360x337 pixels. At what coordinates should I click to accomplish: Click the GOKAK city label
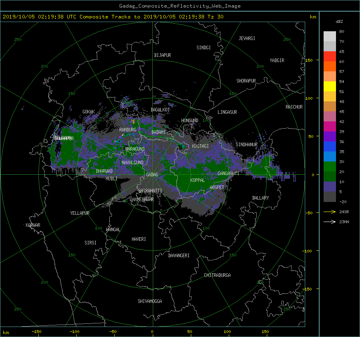coord(89,111)
